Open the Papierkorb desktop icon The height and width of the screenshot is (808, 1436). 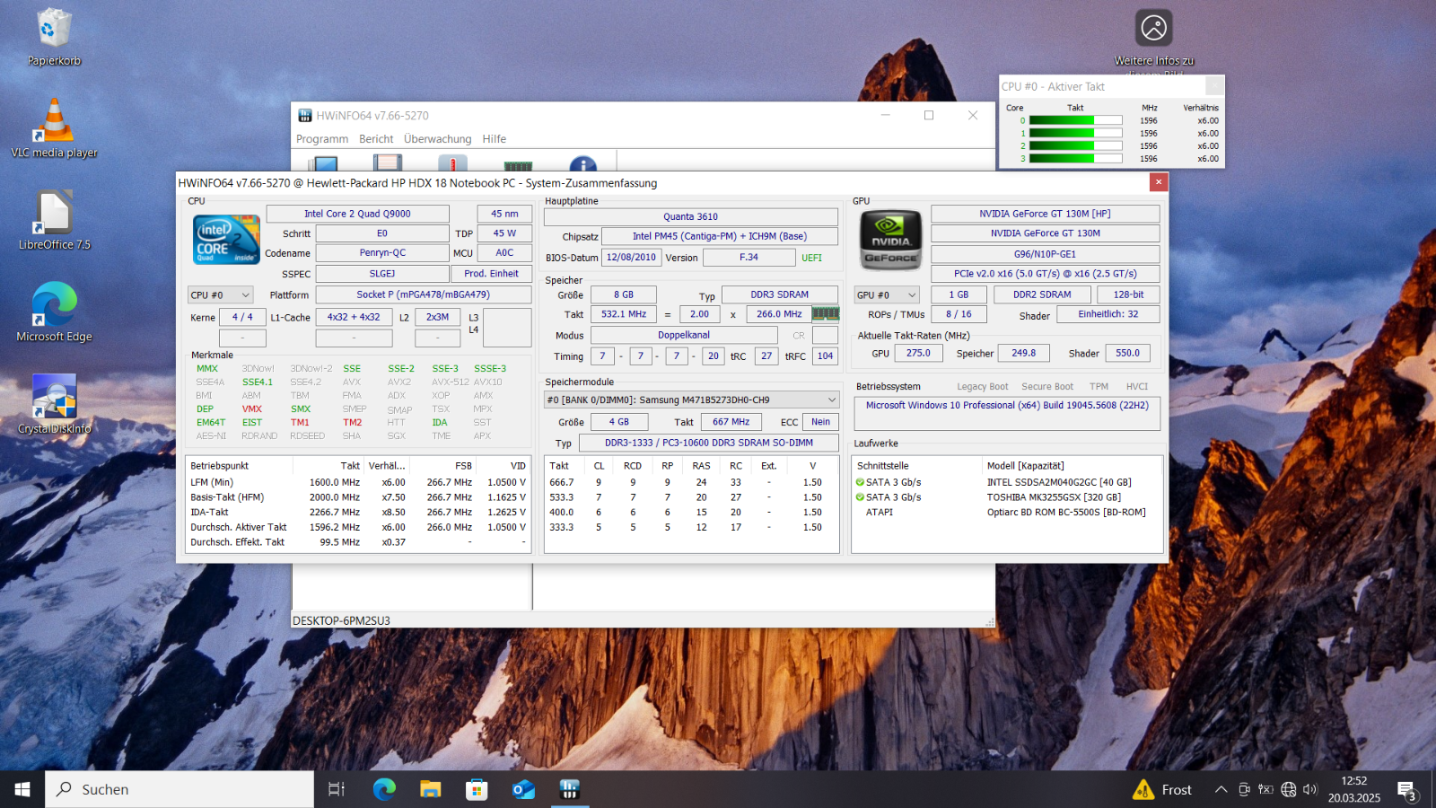(54, 38)
